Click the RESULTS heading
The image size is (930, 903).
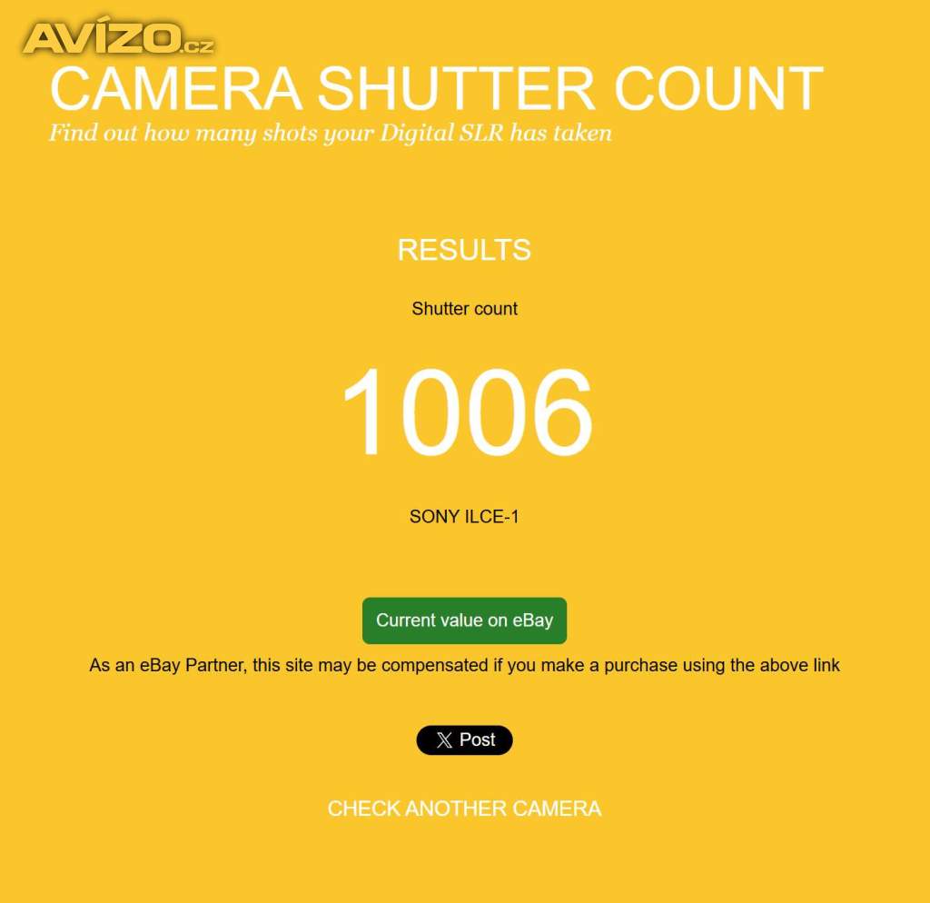[x=464, y=250]
